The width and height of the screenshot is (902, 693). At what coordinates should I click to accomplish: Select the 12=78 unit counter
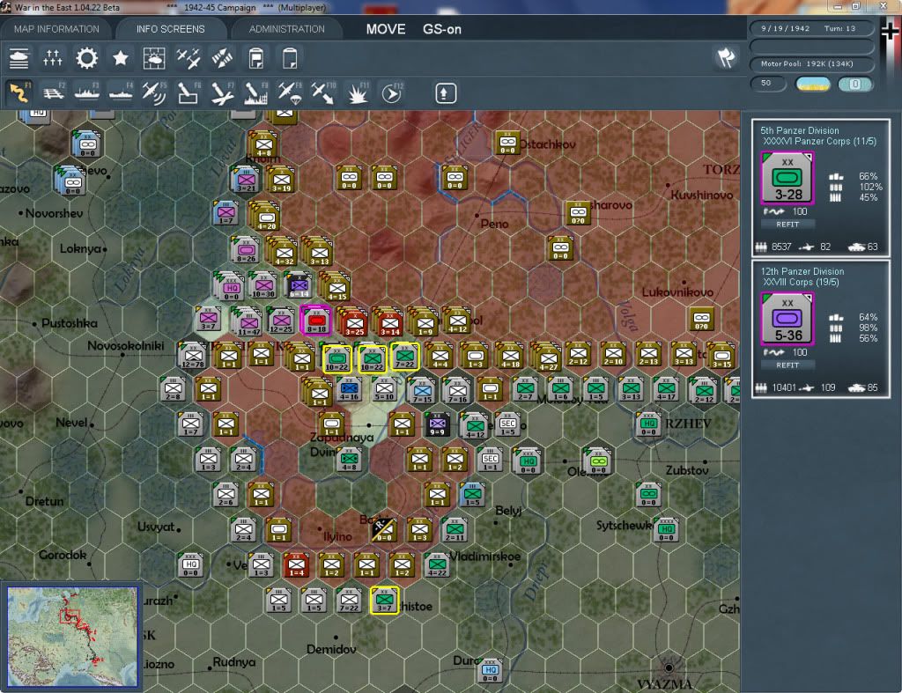click(x=193, y=356)
